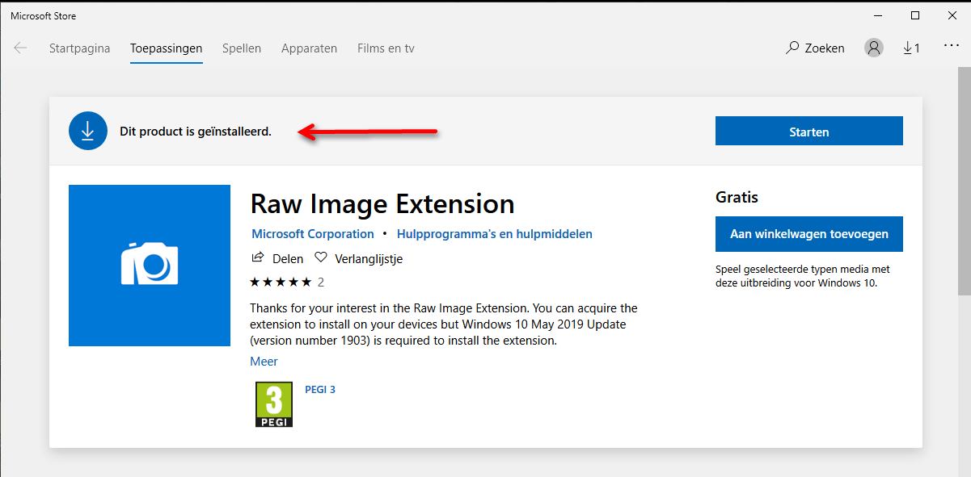This screenshot has width=971, height=477.
Task: Select the Toepassingen tab
Action: (166, 48)
